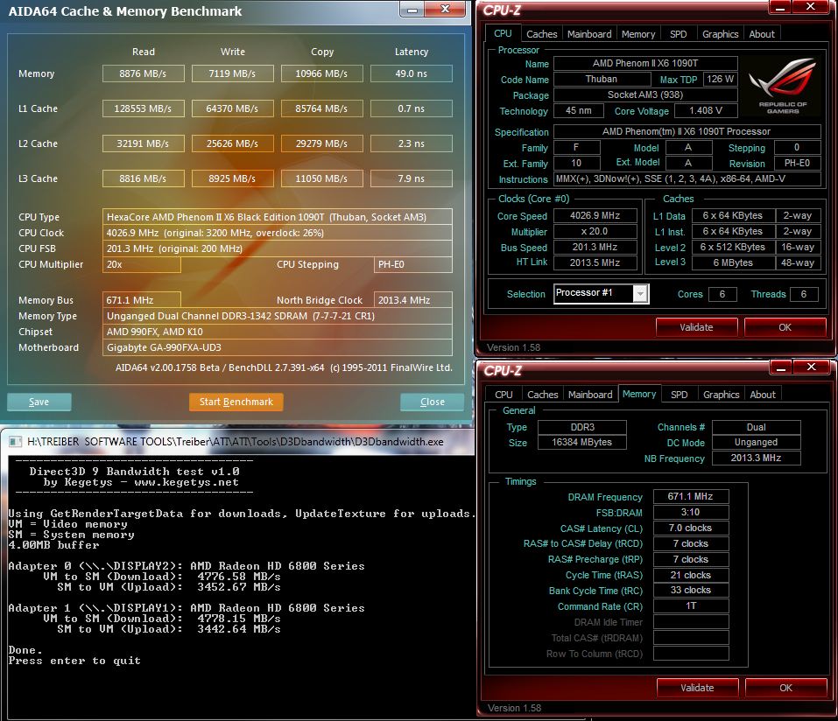The image size is (838, 721).
Task: Click Level 3 cache 6 MBytes value
Action: [733, 262]
